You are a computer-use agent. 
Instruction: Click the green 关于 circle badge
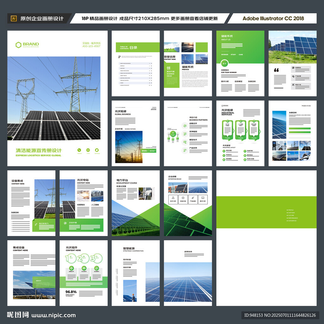click(x=224, y=64)
